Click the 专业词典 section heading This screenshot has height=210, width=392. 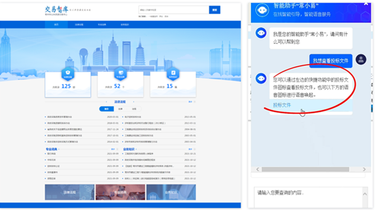tap(51, 149)
